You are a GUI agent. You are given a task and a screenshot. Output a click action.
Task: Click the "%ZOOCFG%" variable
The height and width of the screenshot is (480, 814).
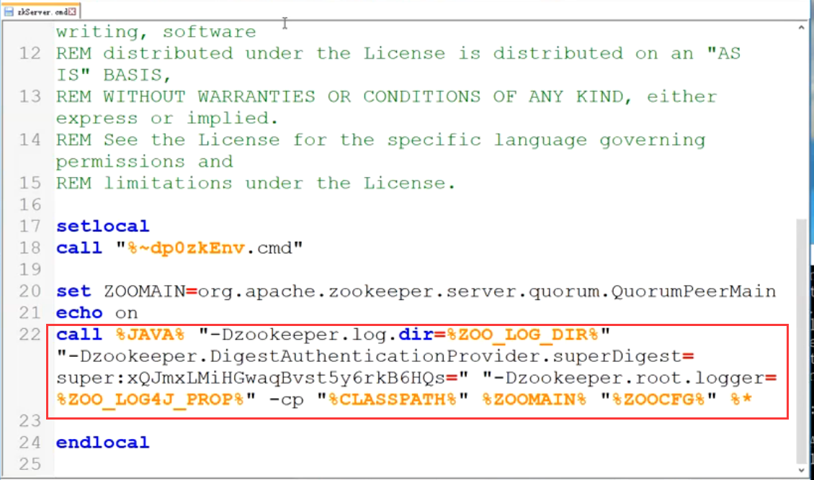658,399
